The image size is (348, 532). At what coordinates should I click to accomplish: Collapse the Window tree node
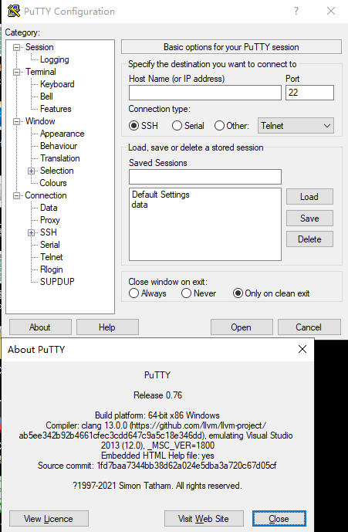[x=16, y=121]
